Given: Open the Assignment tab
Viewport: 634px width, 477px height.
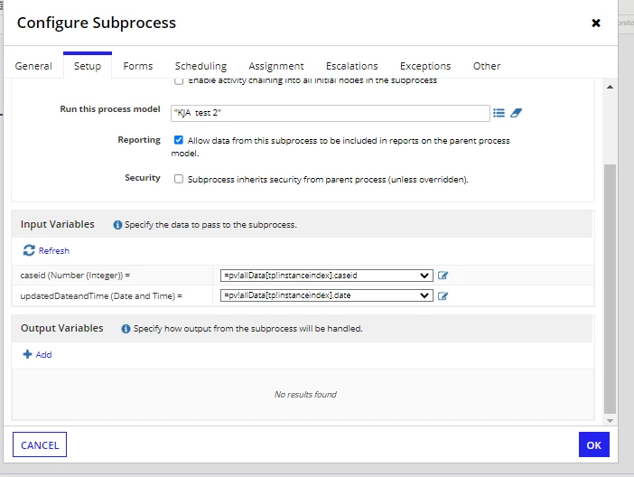Looking at the screenshot, I should click(276, 66).
